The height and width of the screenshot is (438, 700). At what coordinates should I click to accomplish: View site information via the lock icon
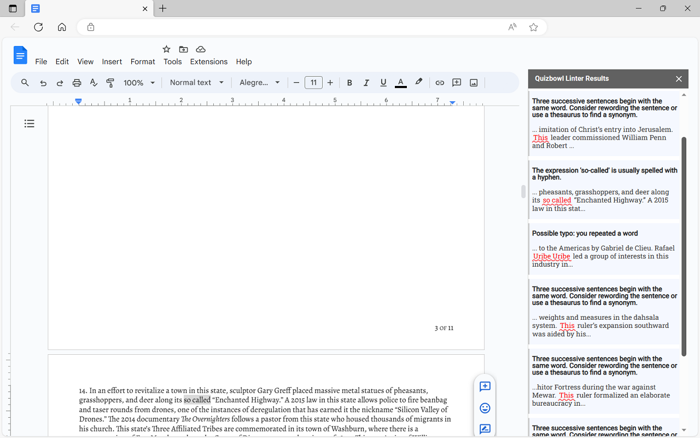pyautogui.click(x=91, y=27)
